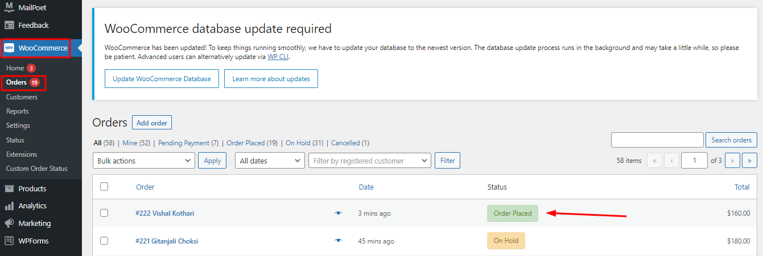763x256 pixels.
Task: Sort by the Date column header
Action: point(366,187)
